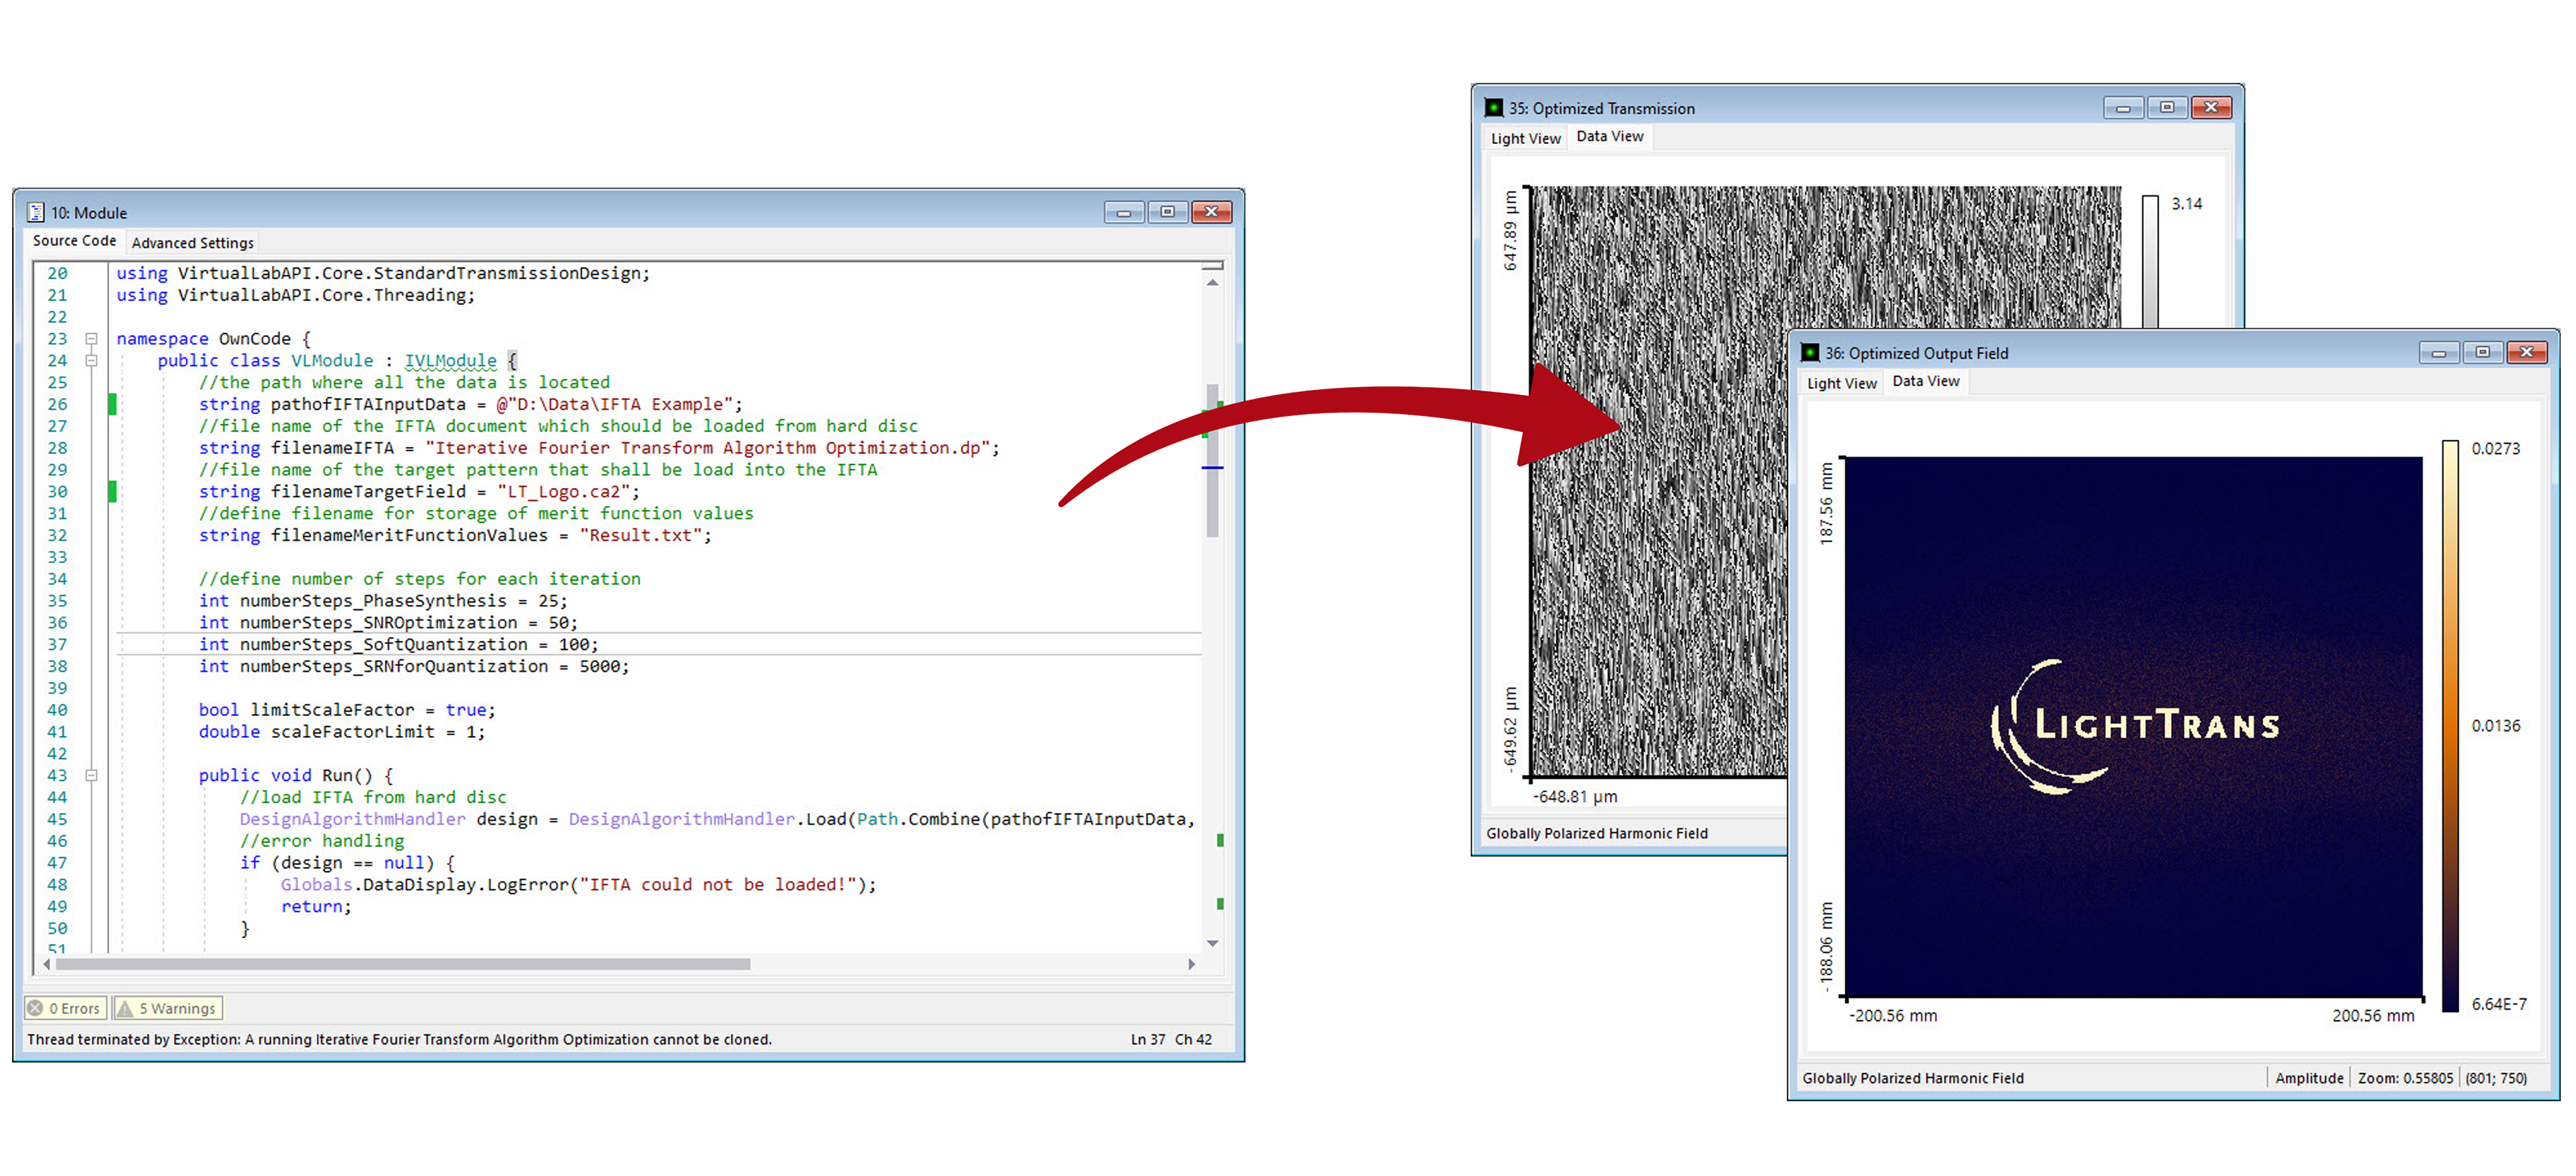Click the 3.14 scale label in Optimized Transmission
2576x1176 pixels.
point(2187,204)
